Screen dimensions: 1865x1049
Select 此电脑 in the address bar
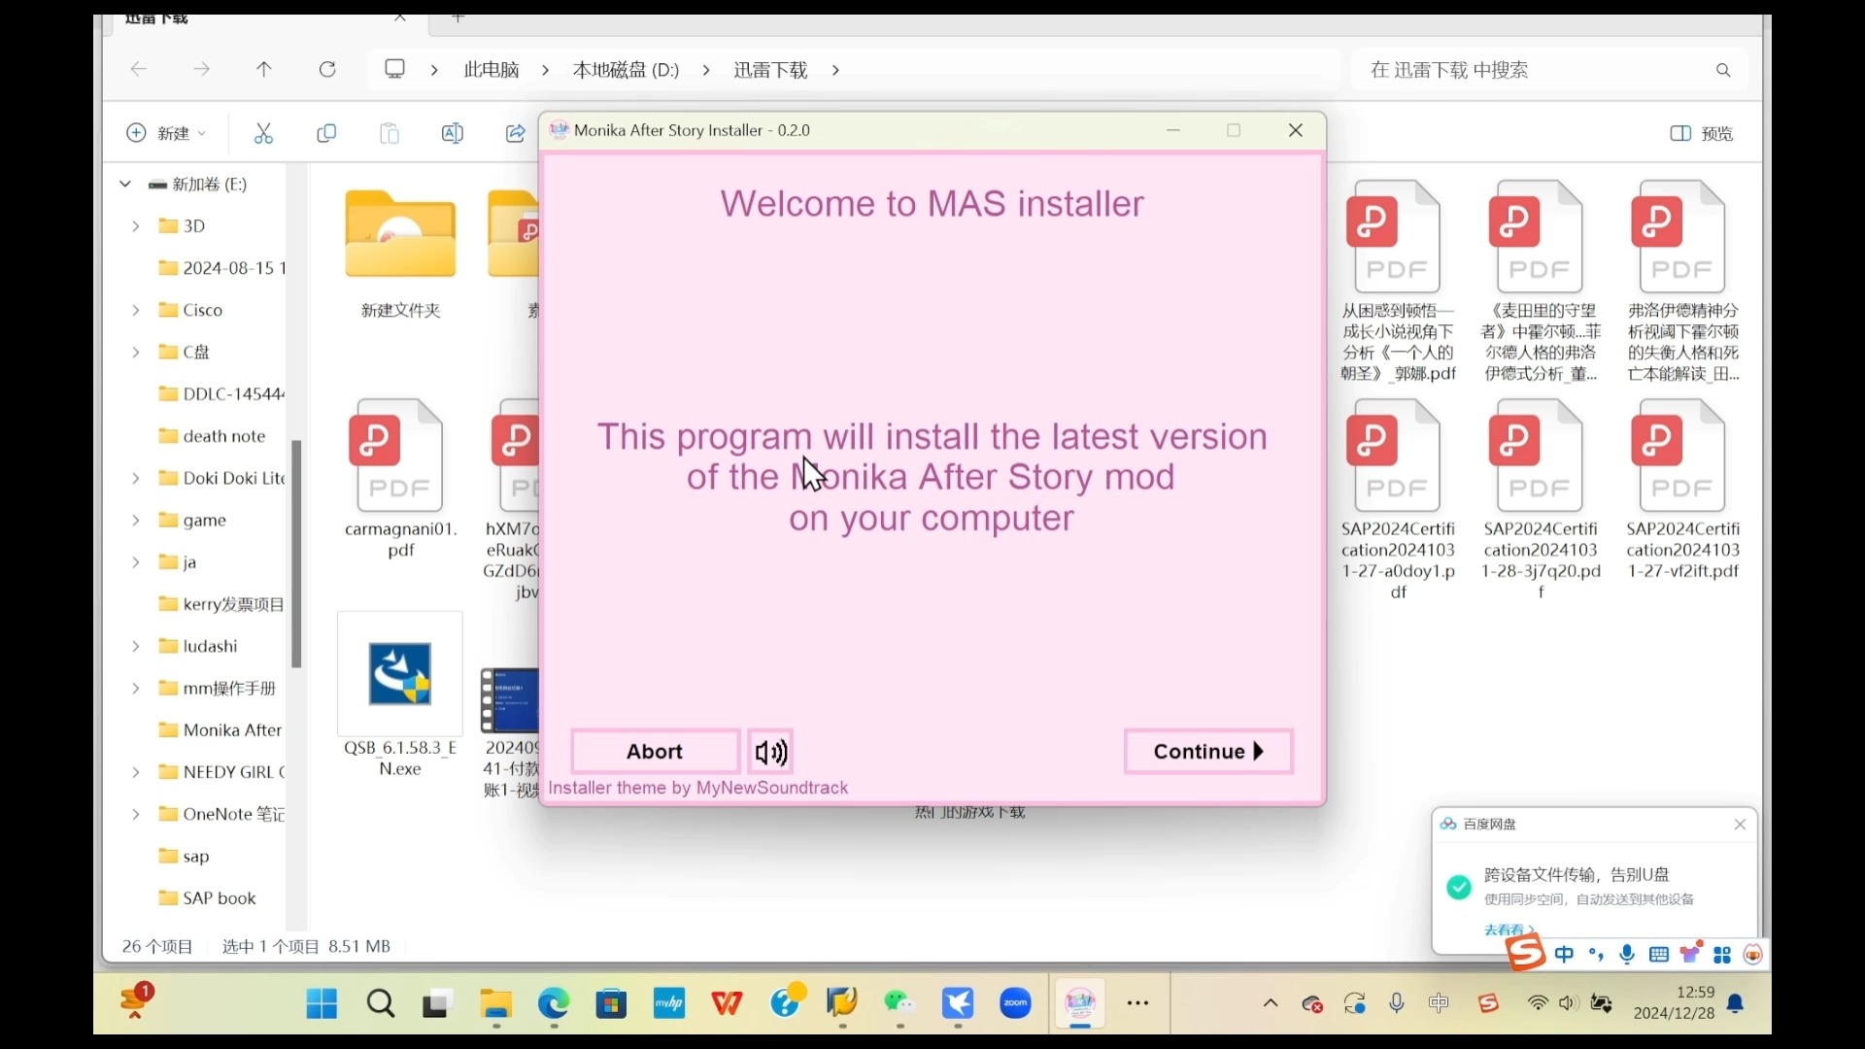pyautogui.click(x=492, y=70)
